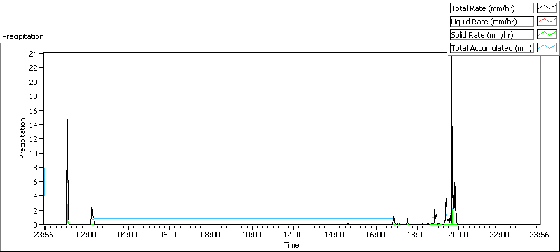560x252 pixels.
Task: Click the Liquid Rate red line swatch
Action: [x=547, y=22]
